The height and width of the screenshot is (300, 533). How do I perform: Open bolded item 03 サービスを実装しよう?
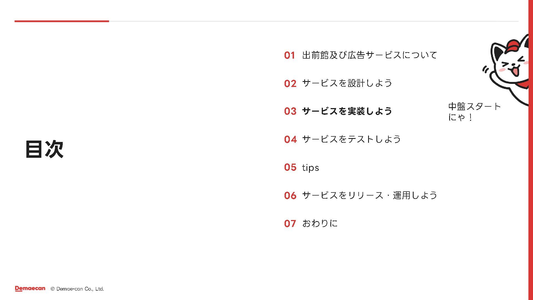click(338, 111)
